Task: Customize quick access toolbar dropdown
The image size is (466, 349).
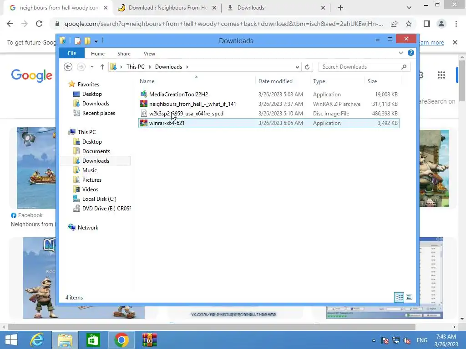Action: click(96, 41)
